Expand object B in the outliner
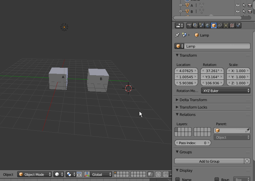255x181 pixels. [x=181, y=11]
